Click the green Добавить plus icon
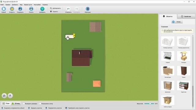The width and height of the screenshot is (196, 110). point(42,9)
